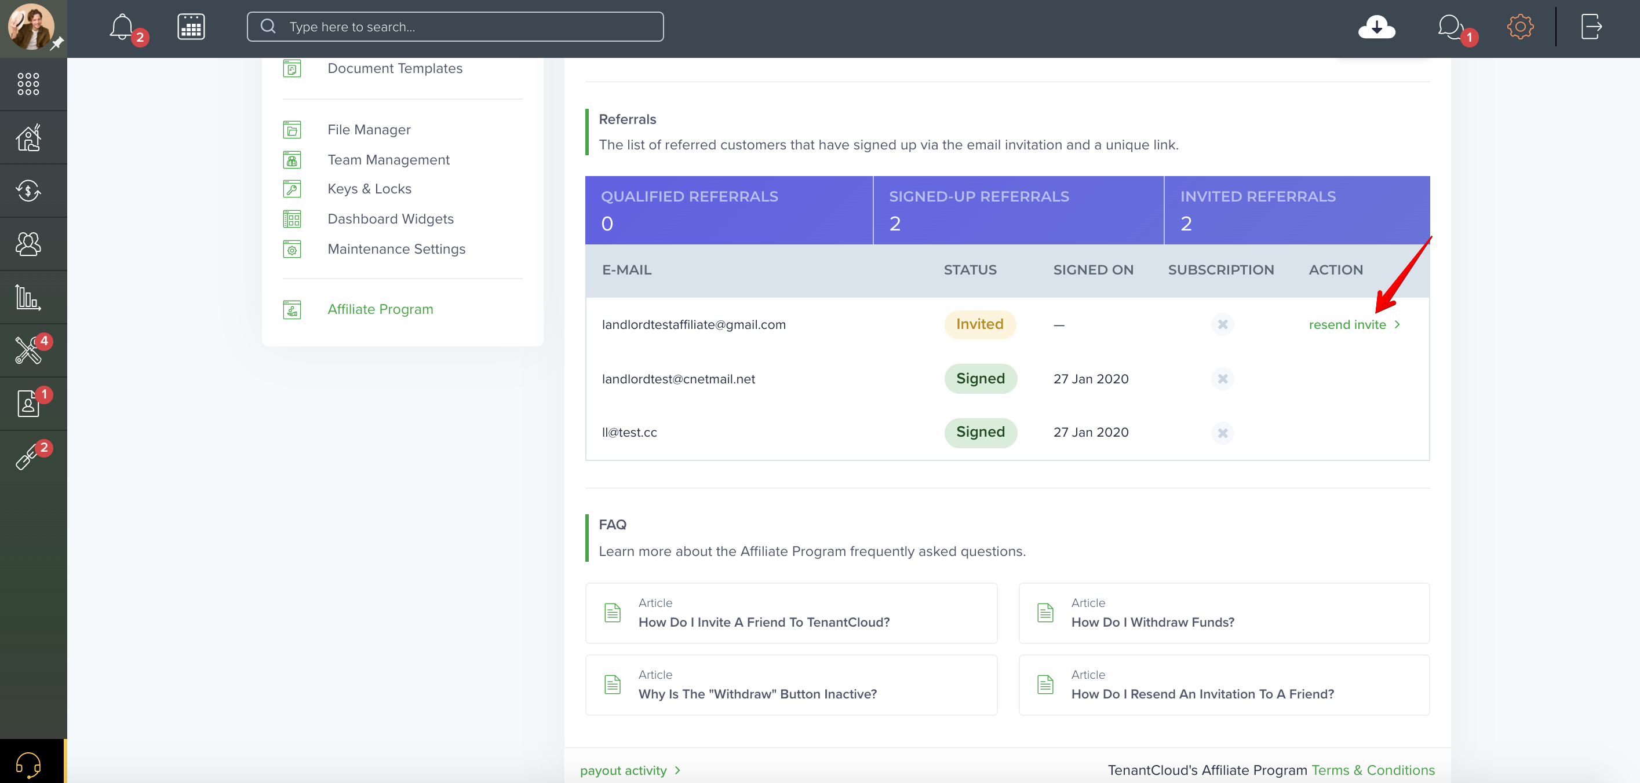Open the calendar icon in top bar
The height and width of the screenshot is (783, 1640).
191,27
